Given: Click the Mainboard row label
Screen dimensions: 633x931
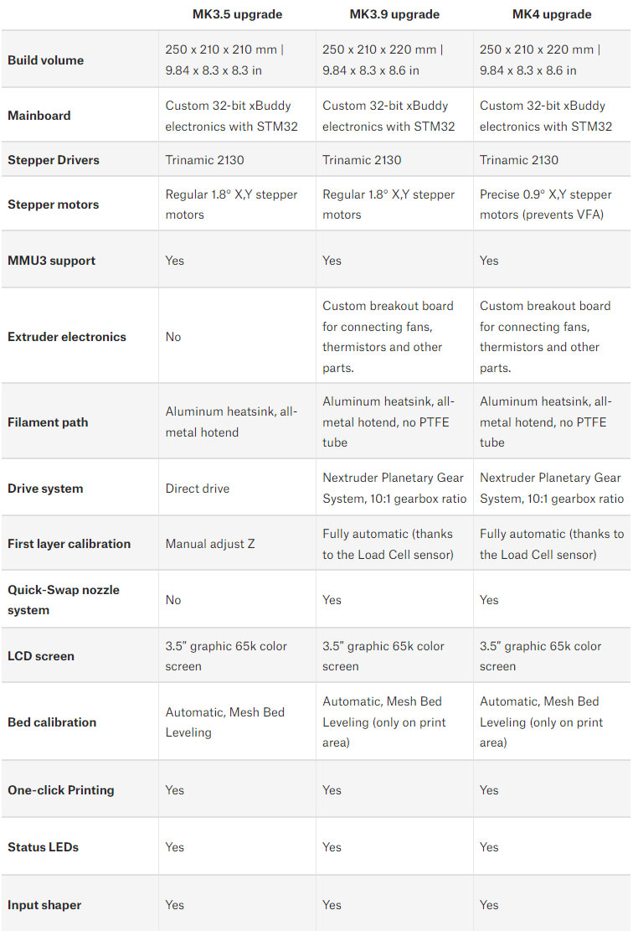Looking at the screenshot, I should click(39, 116).
